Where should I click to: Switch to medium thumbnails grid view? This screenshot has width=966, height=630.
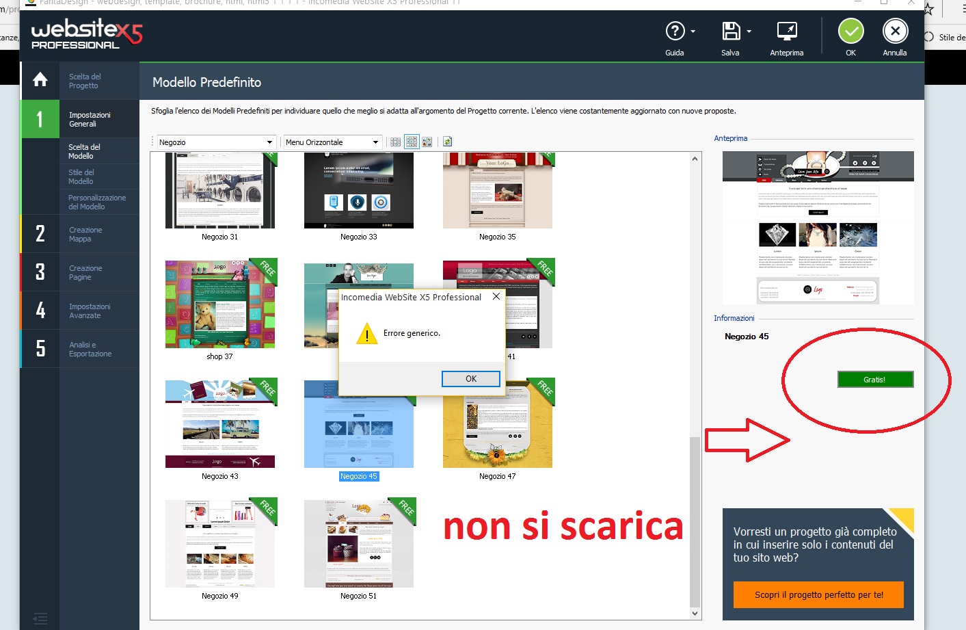(x=412, y=142)
